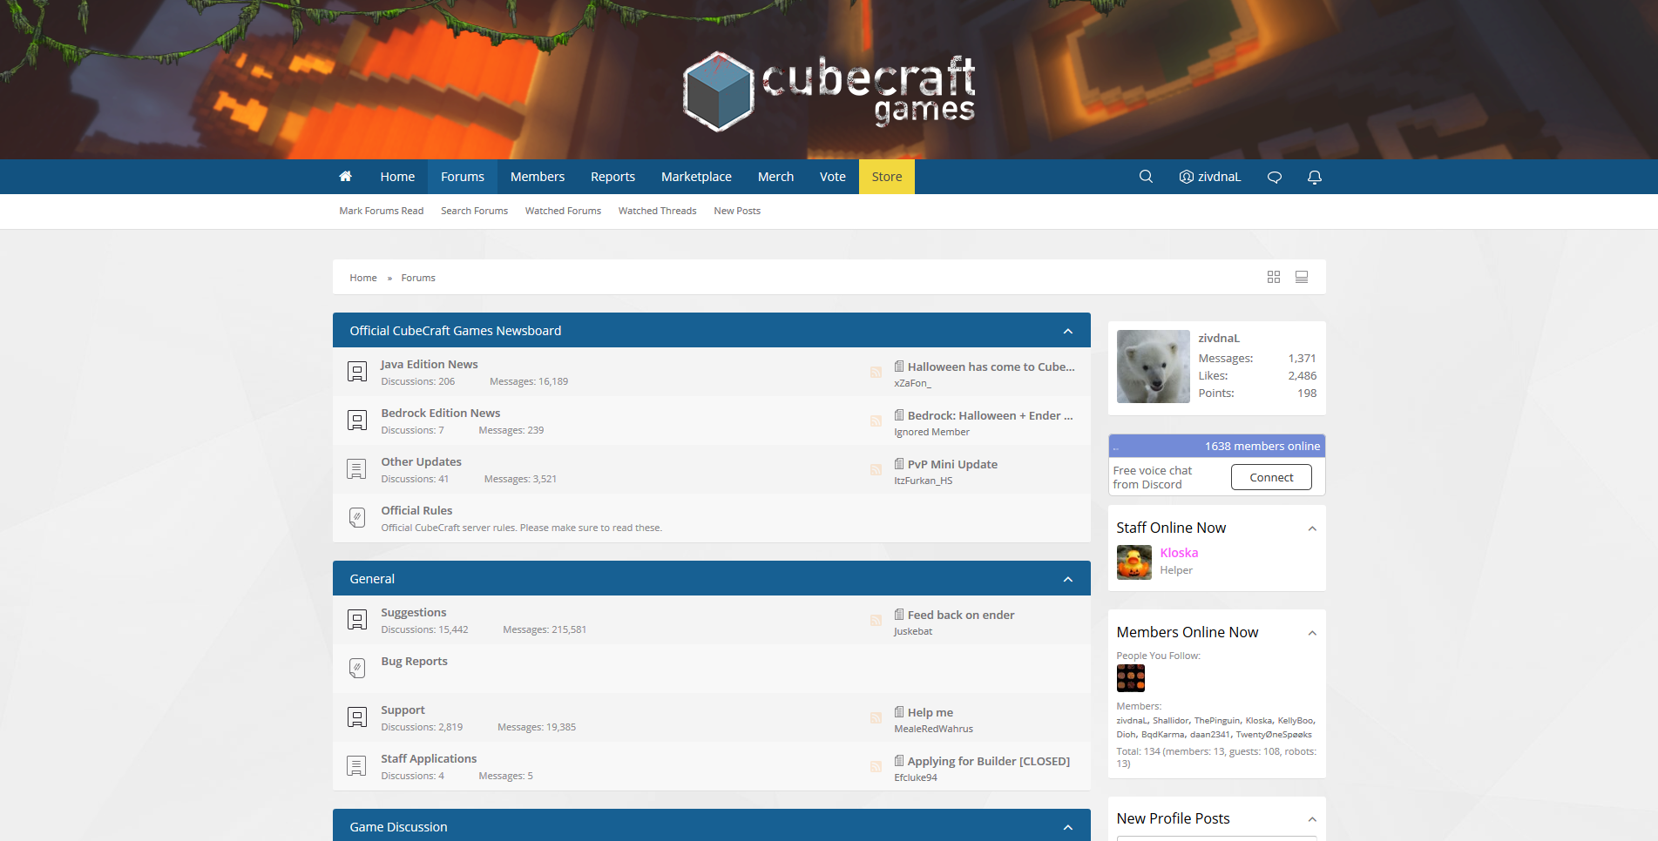
Task: Open the Forums tab
Action: (463, 177)
